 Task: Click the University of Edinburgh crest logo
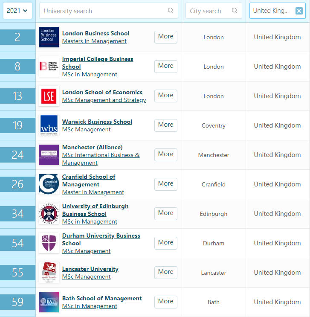point(49,214)
